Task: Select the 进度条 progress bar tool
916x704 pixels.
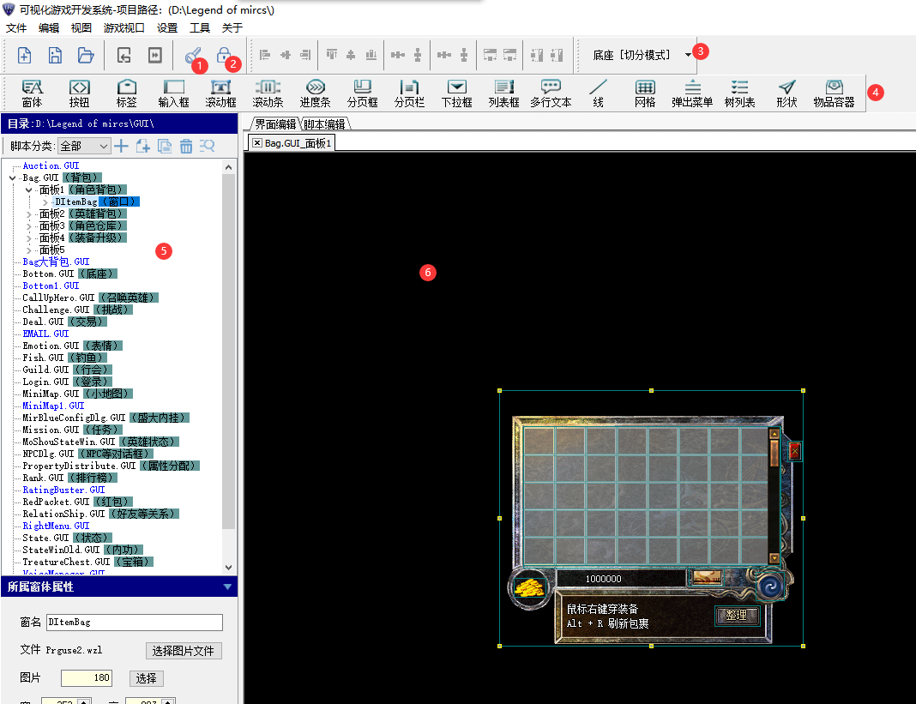Action: (x=315, y=93)
